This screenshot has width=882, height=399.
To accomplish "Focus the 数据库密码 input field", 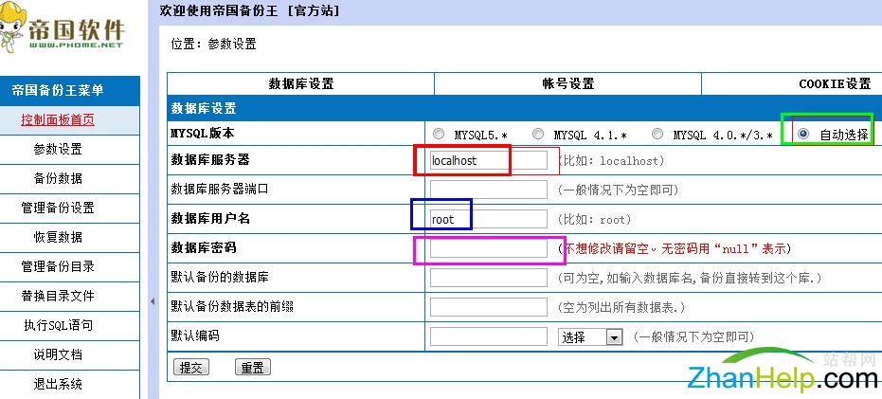I will point(488,248).
